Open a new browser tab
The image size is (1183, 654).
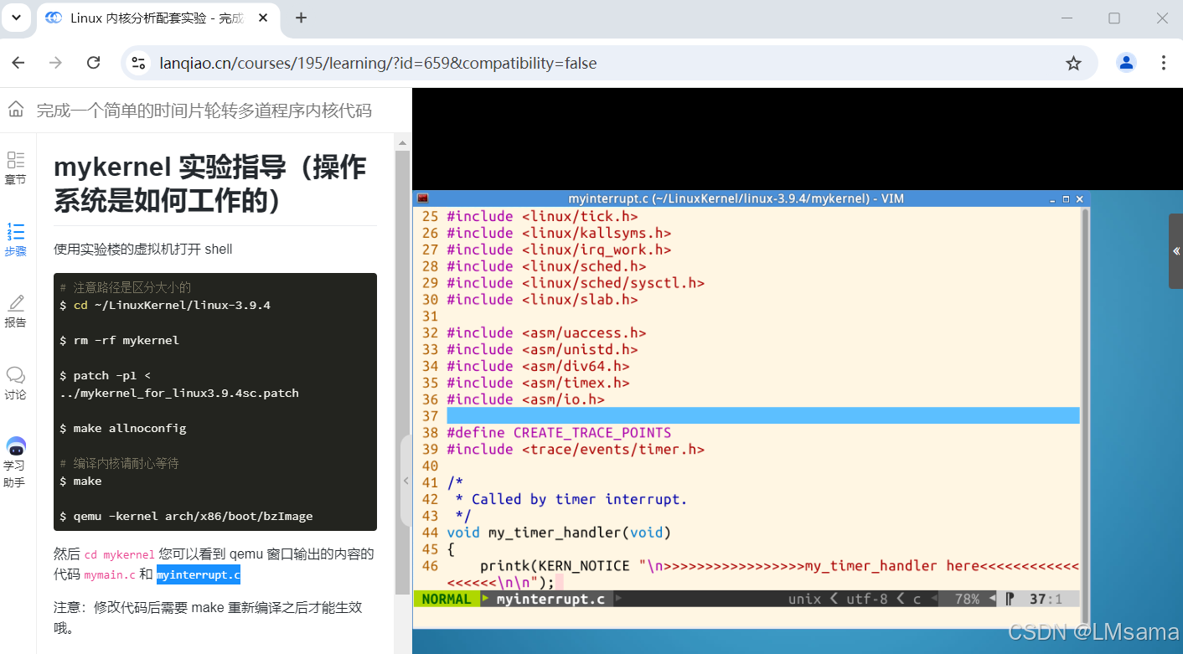coord(302,18)
